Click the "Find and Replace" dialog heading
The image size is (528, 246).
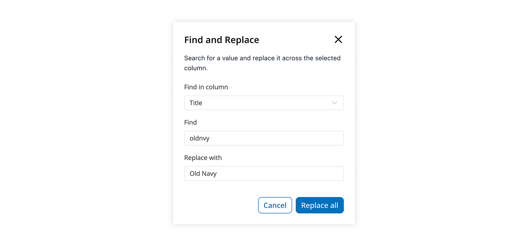coord(221,40)
